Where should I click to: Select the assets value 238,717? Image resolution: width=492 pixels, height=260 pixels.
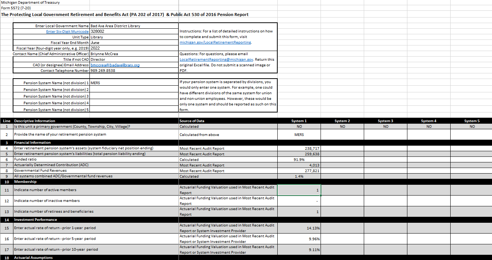[299, 148]
